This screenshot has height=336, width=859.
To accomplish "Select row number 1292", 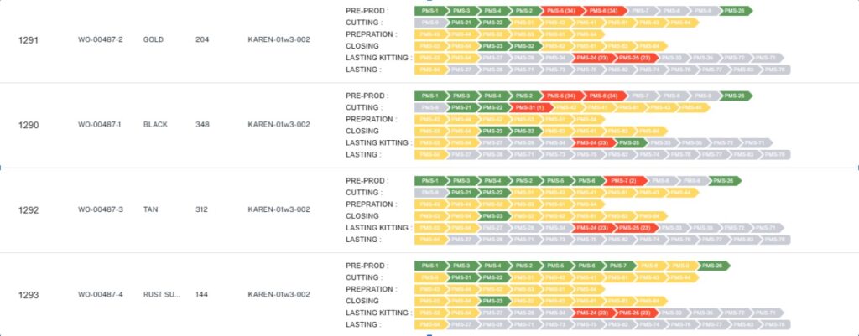I will click(29, 209).
